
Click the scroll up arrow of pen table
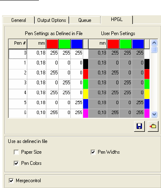[154, 43]
